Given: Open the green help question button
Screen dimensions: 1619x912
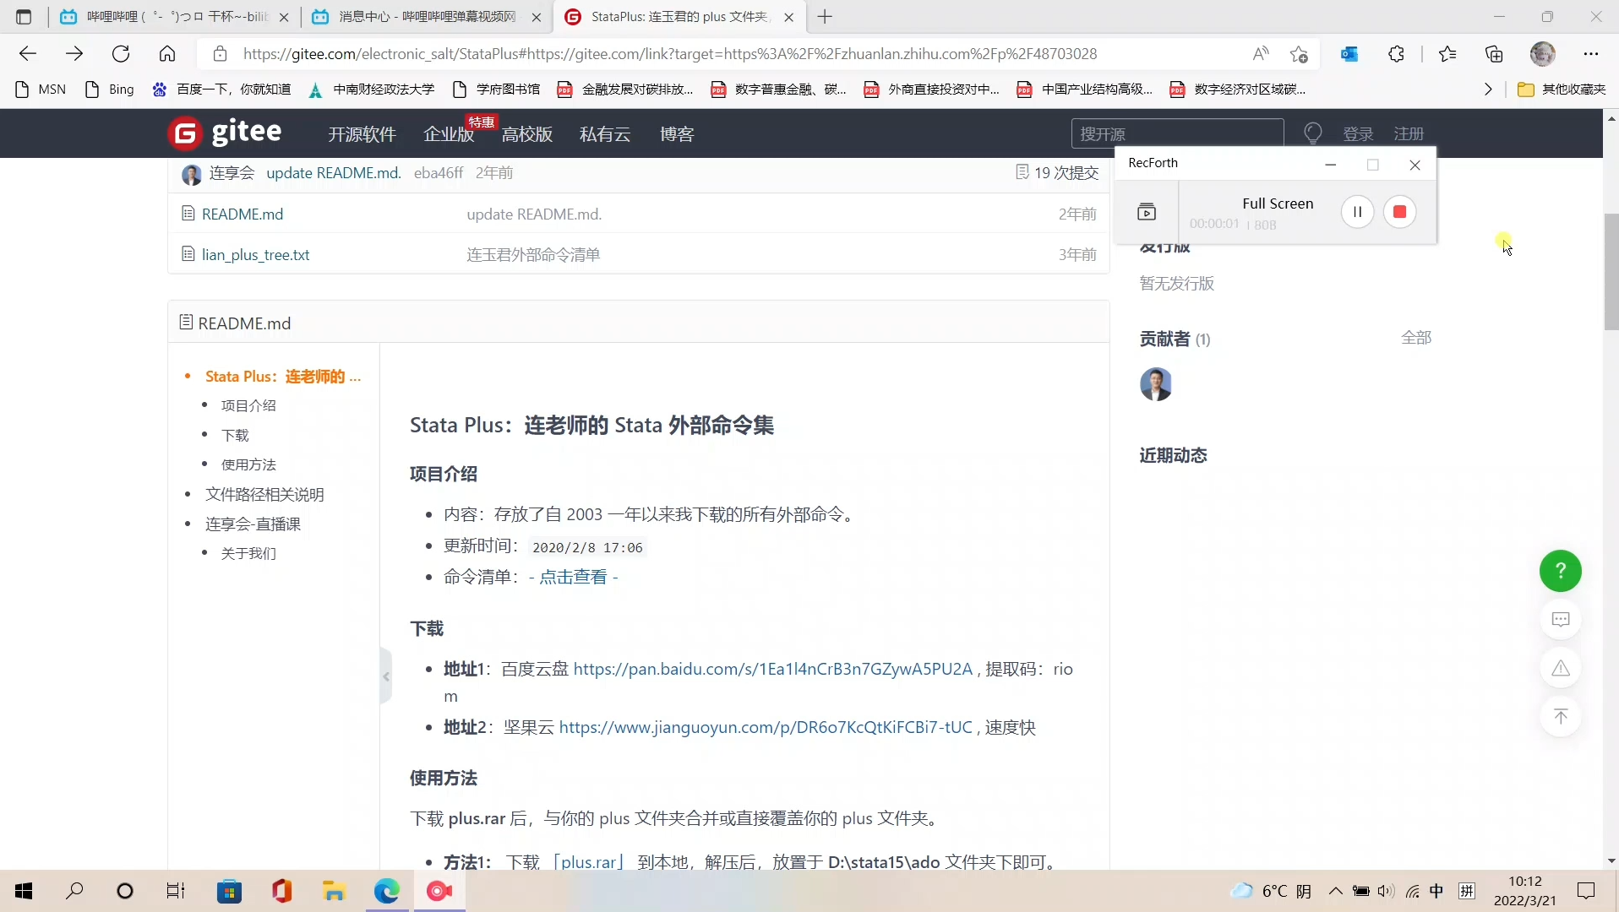Looking at the screenshot, I should pyautogui.click(x=1561, y=572).
